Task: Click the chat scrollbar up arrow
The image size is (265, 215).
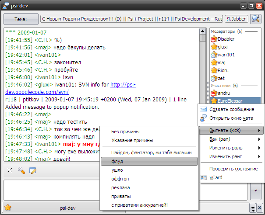Action: [x=202, y=31]
